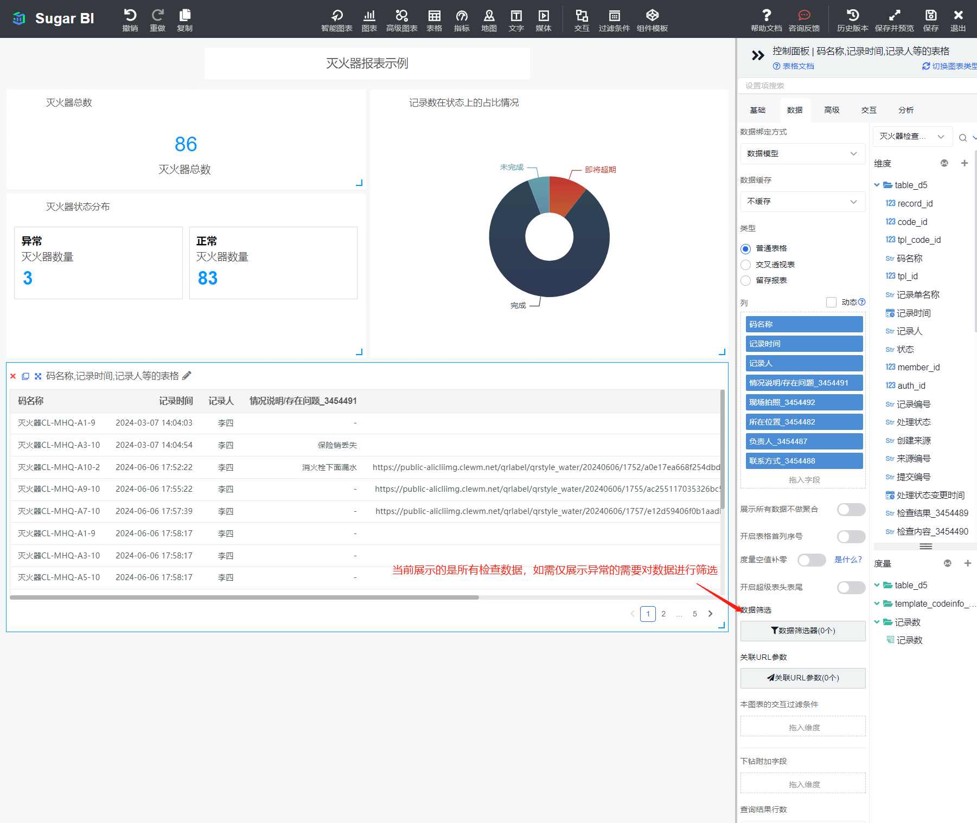This screenshot has width=977, height=823.
Task: Click 保存并预览 save and preview icon
Action: coord(895,15)
